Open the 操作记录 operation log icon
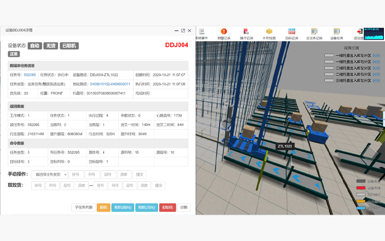The image size is (385, 241). (246, 33)
